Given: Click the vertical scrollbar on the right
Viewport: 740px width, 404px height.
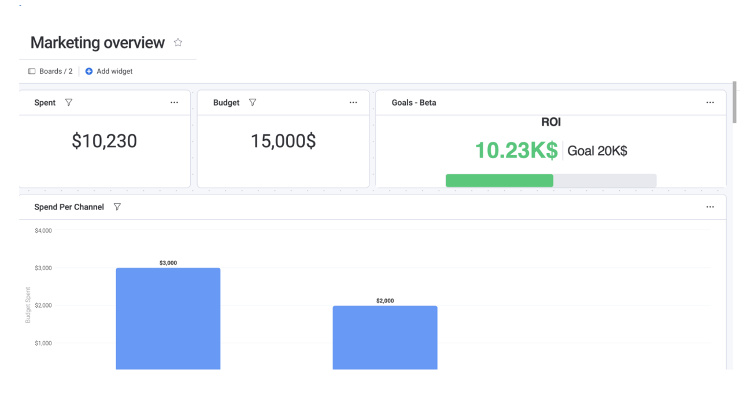Looking at the screenshot, I should pyautogui.click(x=735, y=103).
